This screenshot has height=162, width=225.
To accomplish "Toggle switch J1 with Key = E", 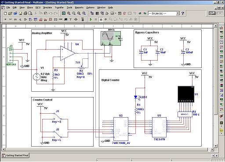I will tap(58, 116).
